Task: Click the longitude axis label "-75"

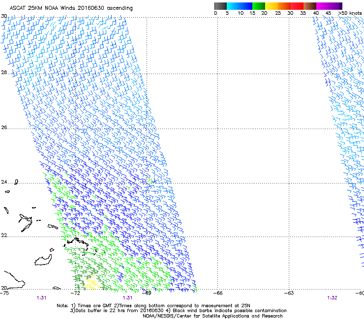Action: (4, 293)
